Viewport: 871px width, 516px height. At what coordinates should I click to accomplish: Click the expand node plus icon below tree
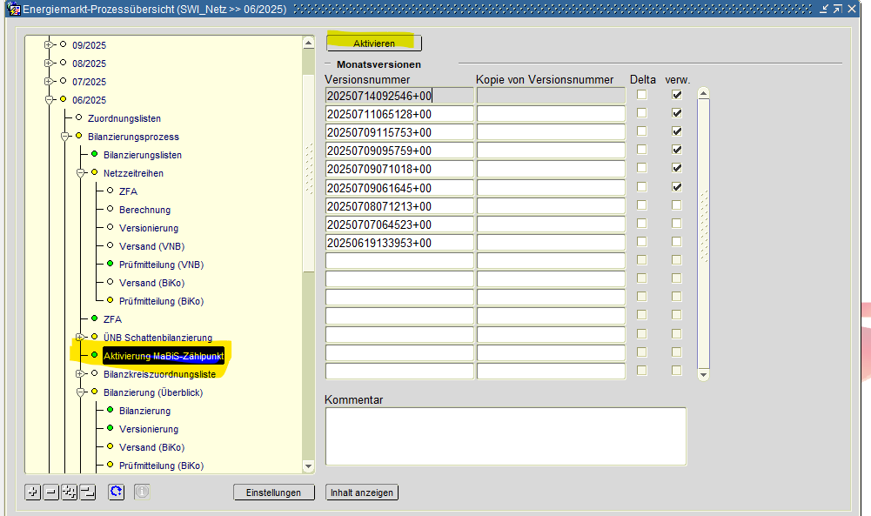pos(33,493)
